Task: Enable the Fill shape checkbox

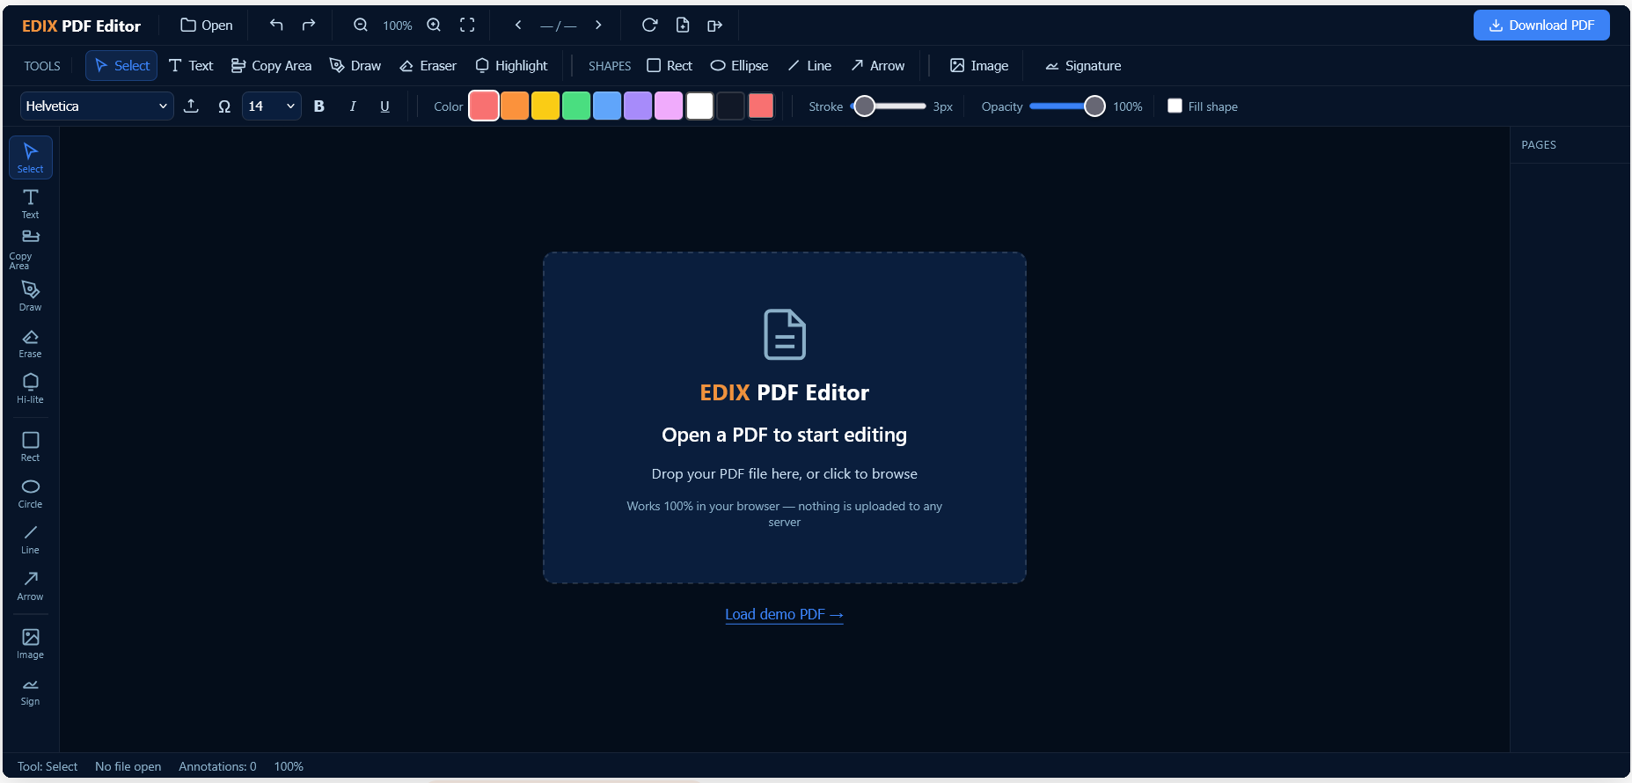Action: [x=1175, y=106]
